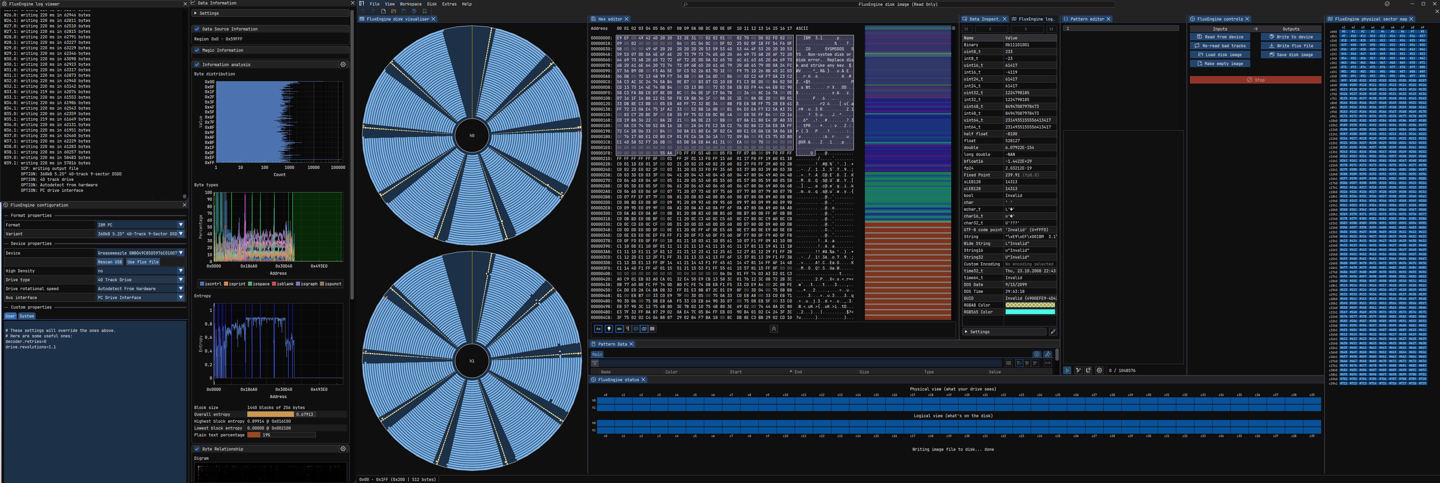Toggle the Data Source Information checkbox
This screenshot has height=483, width=1440.
(197, 29)
